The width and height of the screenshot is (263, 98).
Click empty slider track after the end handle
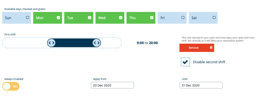(111, 43)
